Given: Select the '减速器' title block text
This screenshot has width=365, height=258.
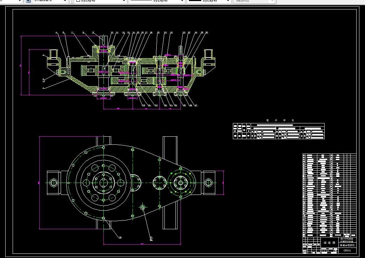Looking at the screenshot, I should [329, 243].
